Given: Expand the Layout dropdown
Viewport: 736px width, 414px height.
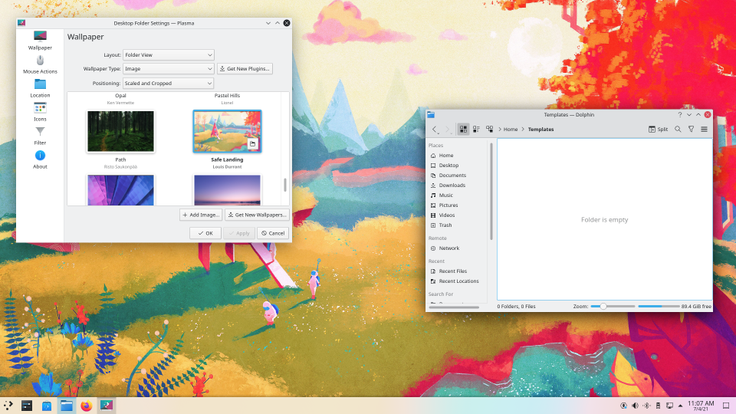Looking at the screenshot, I should pos(168,55).
